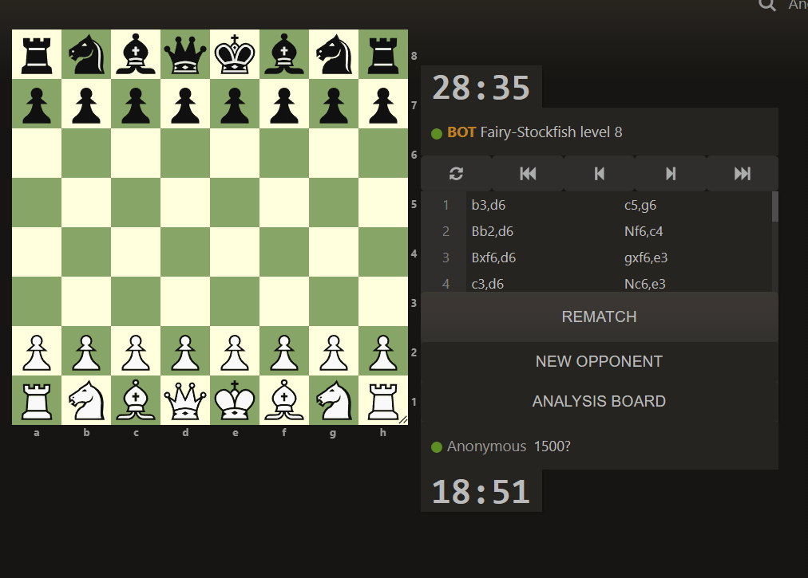Select the white knight on g1

[334, 400]
